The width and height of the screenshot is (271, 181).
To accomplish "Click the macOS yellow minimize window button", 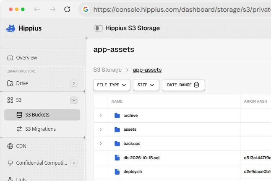I will point(17,9).
